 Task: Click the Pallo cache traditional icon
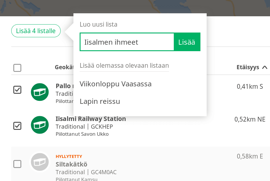coord(40,92)
